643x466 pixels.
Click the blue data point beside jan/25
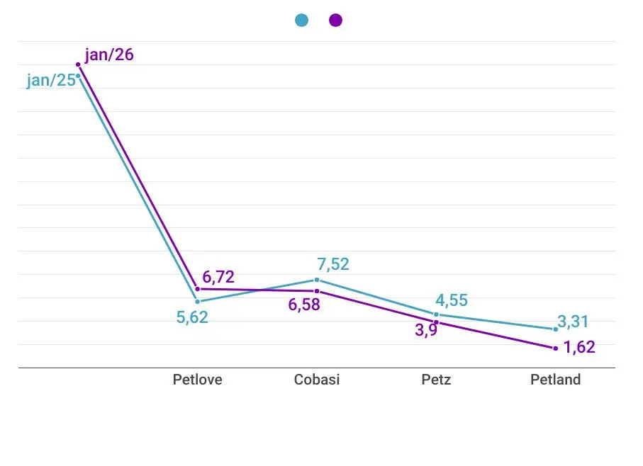(79, 76)
